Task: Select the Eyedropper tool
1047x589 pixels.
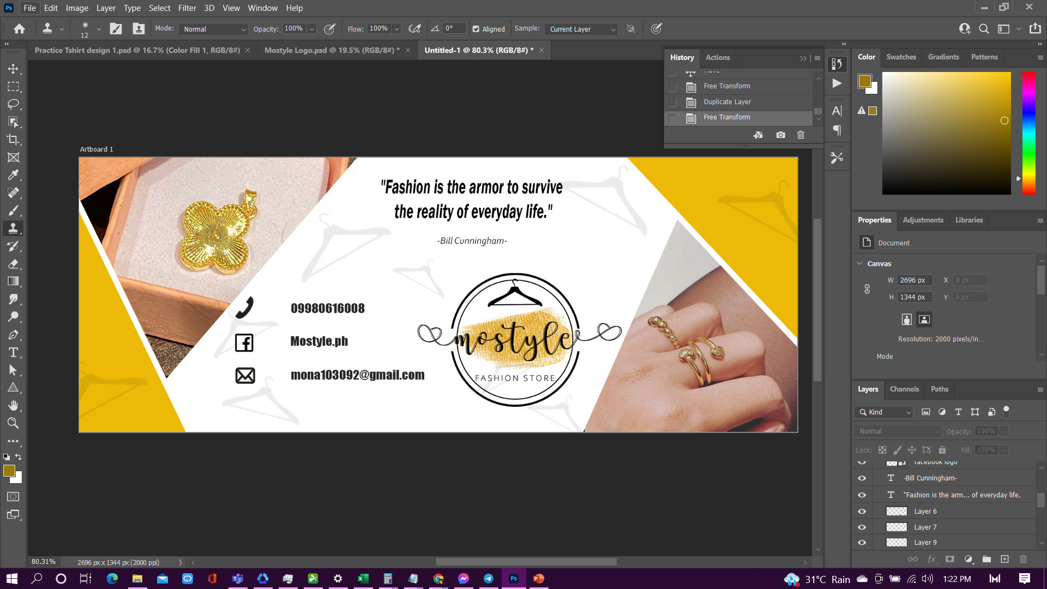Action: click(13, 175)
